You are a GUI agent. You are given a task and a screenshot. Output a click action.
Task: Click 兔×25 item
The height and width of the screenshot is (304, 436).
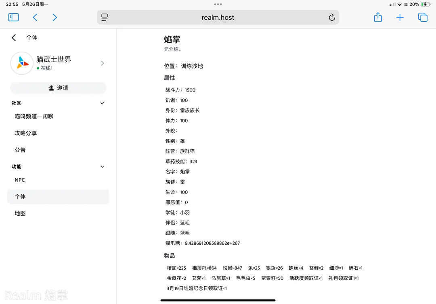(254, 268)
